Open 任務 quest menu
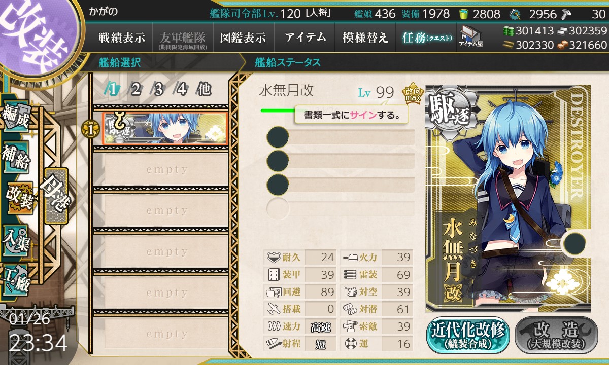609x365 pixels. [427, 38]
